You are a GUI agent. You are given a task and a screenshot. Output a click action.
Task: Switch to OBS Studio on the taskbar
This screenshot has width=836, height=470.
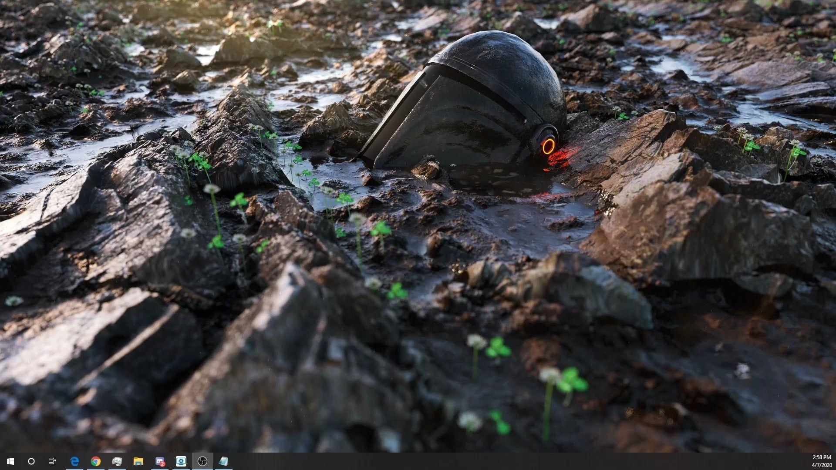pyautogui.click(x=202, y=461)
